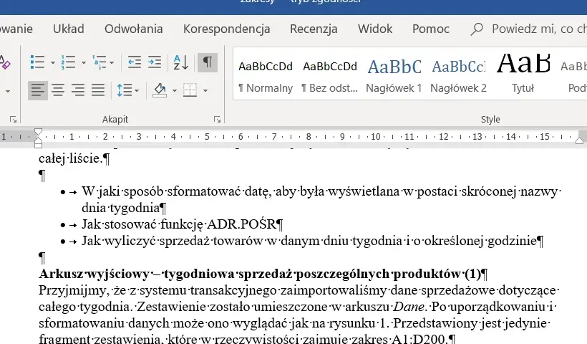Viewport: 587px width, 344px height.
Task: Click the Borders icon
Action: point(190,90)
